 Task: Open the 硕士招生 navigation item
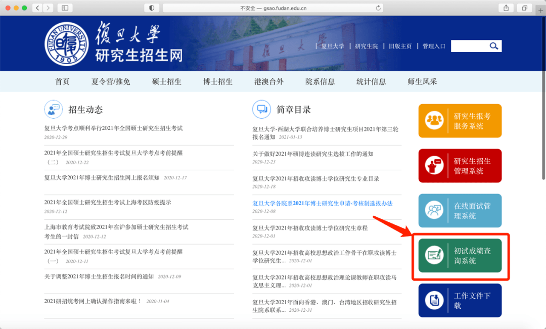(167, 81)
